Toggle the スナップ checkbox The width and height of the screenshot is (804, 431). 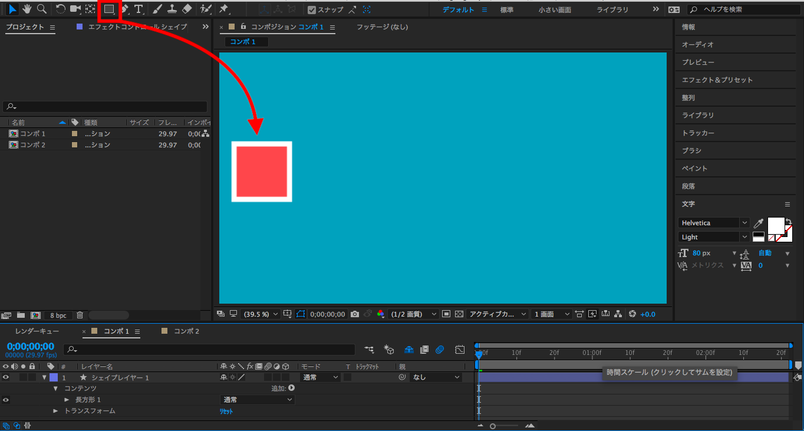click(x=312, y=9)
